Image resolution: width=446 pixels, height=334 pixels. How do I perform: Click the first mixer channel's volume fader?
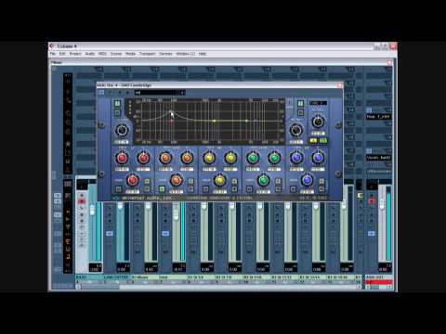pyautogui.click(x=92, y=211)
